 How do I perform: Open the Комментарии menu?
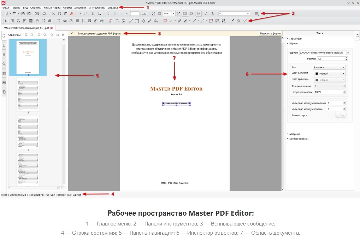[52, 7]
